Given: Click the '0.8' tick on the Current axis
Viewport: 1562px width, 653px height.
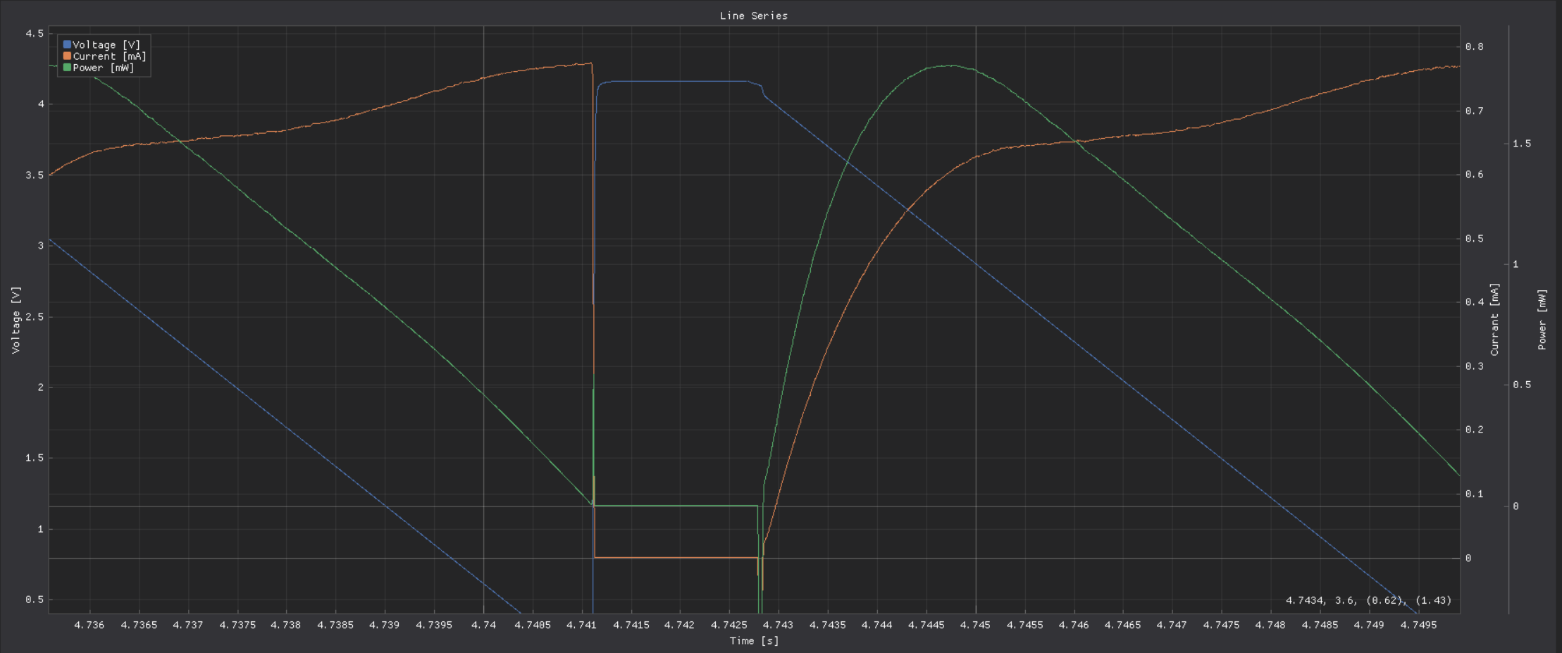Looking at the screenshot, I should click(x=1475, y=46).
